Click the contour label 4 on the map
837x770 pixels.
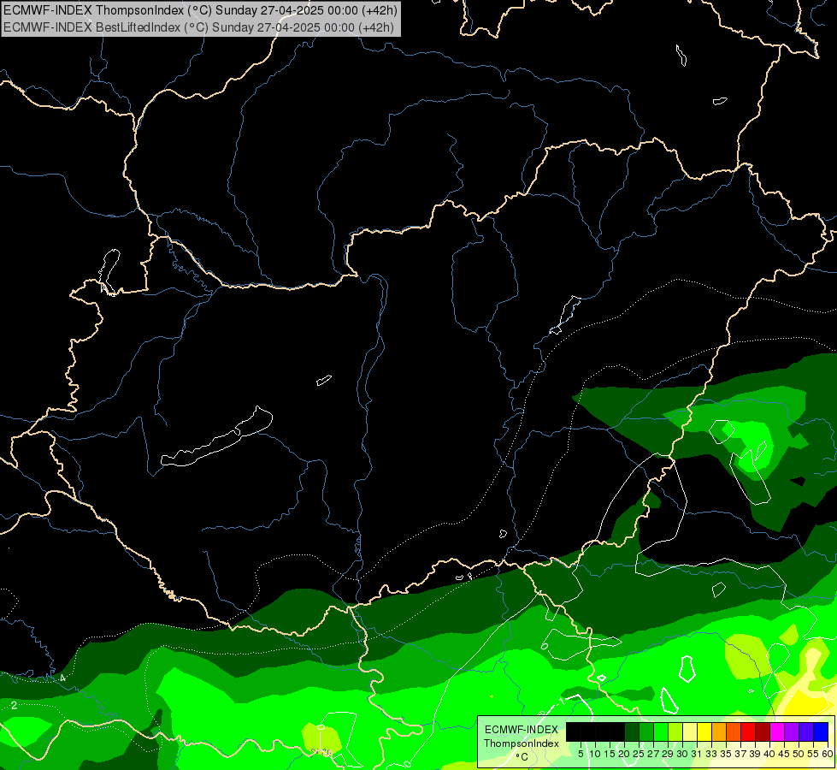[62, 678]
